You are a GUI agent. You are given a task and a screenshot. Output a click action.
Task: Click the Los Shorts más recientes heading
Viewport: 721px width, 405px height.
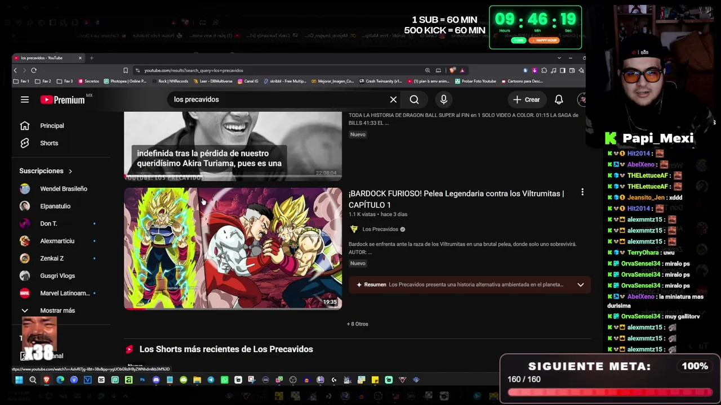(226, 349)
